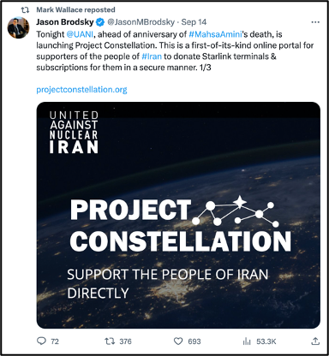Open Jason Brodsky's profile avatar

coord(18,27)
